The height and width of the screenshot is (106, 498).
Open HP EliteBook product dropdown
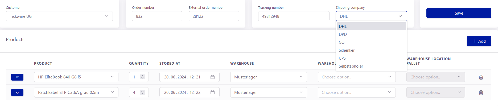coord(76,77)
